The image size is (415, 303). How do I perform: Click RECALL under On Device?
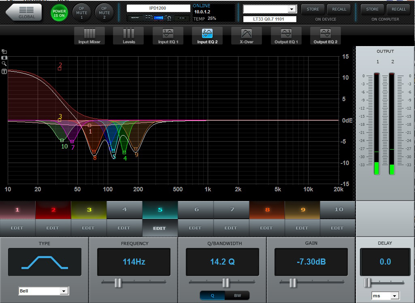[x=339, y=9]
